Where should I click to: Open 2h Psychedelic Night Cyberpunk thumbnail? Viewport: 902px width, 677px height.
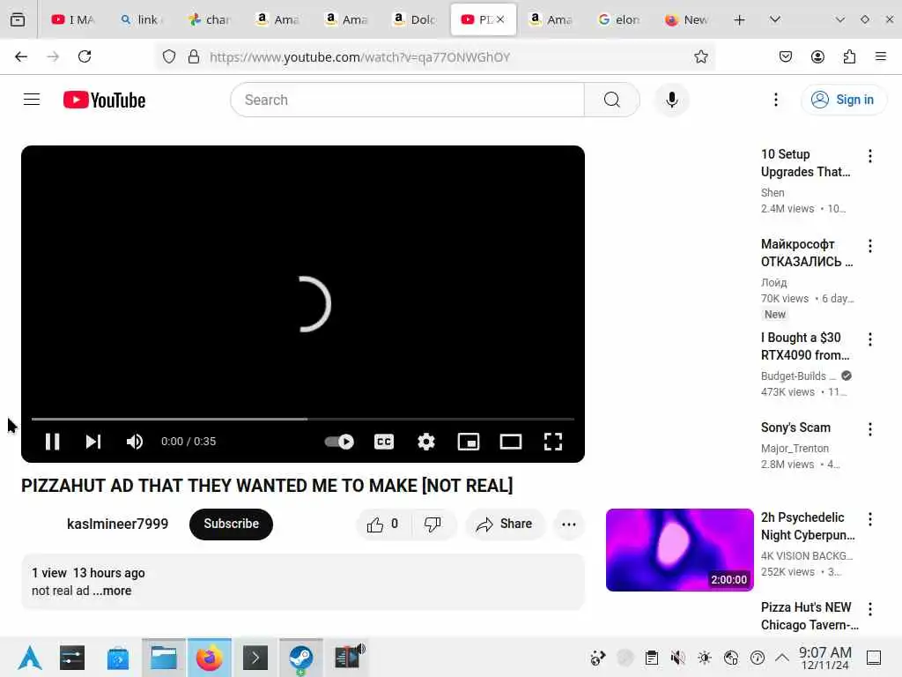coord(679,550)
